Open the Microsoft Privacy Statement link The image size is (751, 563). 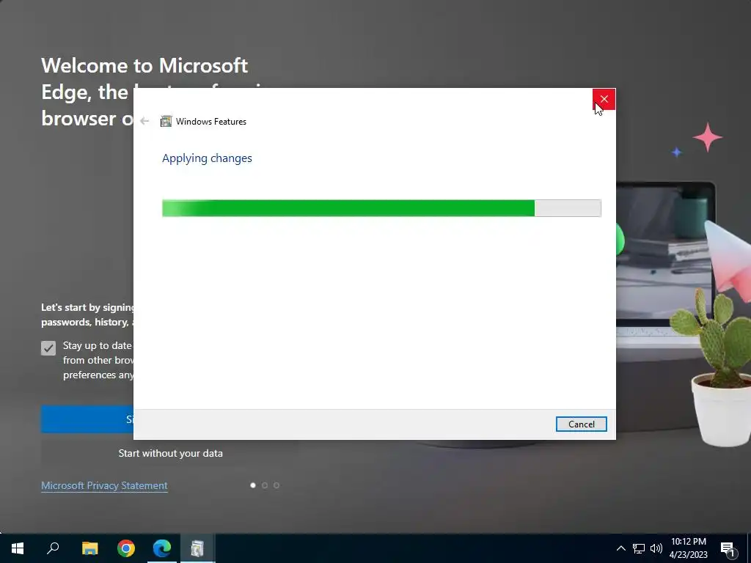coord(104,485)
